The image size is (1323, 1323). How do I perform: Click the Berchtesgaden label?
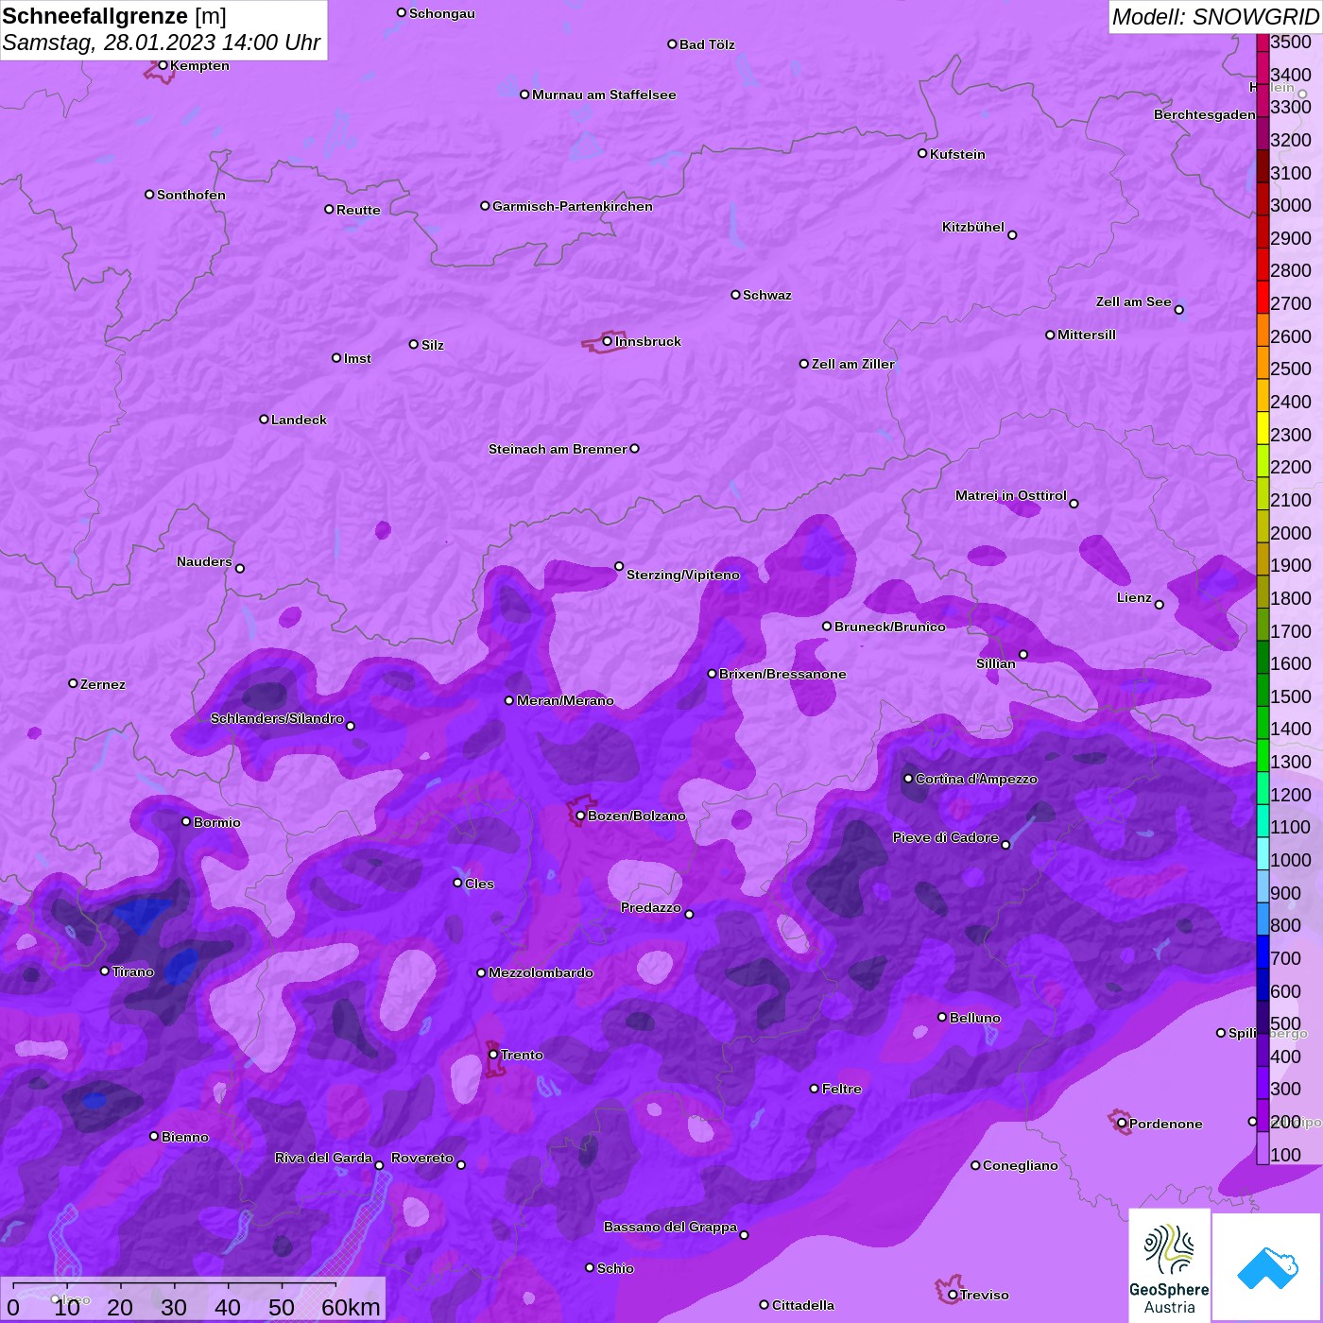coord(1205,114)
